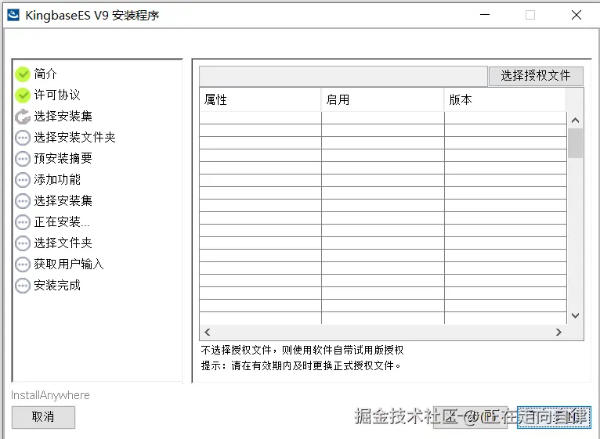Image resolution: width=600 pixels, height=439 pixels.
Task: Select the 选择安装文件夹 step label
Action: pos(74,137)
